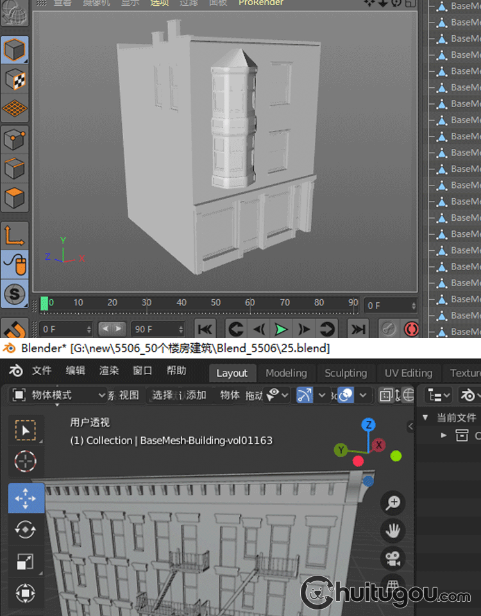Open the 物体模式 mode dropdown
This screenshot has width=481, height=616.
coord(59,395)
